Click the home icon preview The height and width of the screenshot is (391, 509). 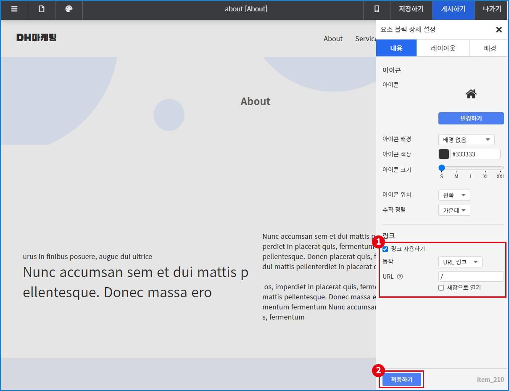[471, 94]
